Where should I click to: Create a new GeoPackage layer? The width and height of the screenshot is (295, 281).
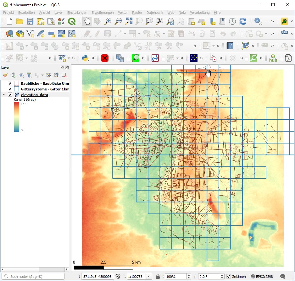click(x=20, y=34)
